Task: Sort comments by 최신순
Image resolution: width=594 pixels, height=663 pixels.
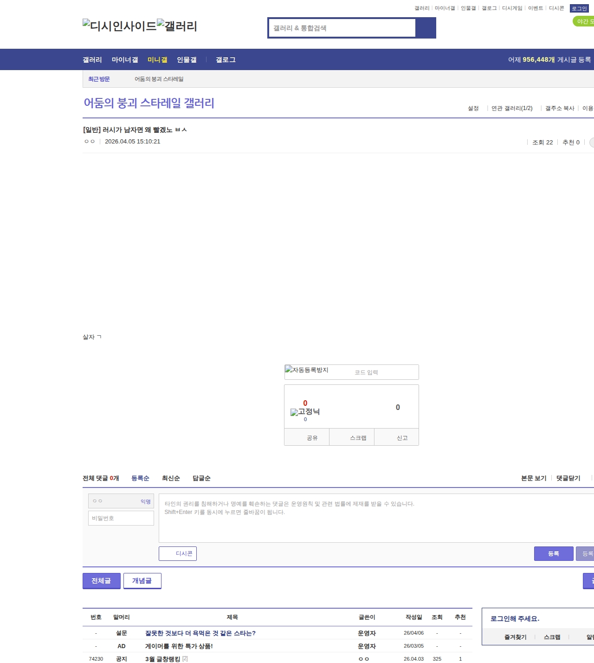Action: pyautogui.click(x=171, y=478)
